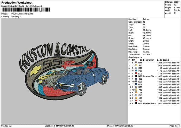Click the Stitches count 33267
This screenshot has height=128, width=181.
pos(177,2)
